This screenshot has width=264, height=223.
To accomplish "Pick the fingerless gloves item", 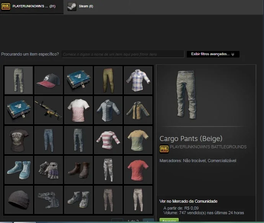I will tap(49, 170).
